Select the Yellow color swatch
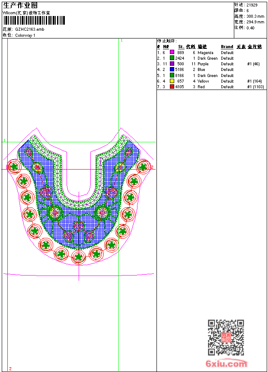Image resolution: width=268 pixels, height=372 pixels. (172, 81)
